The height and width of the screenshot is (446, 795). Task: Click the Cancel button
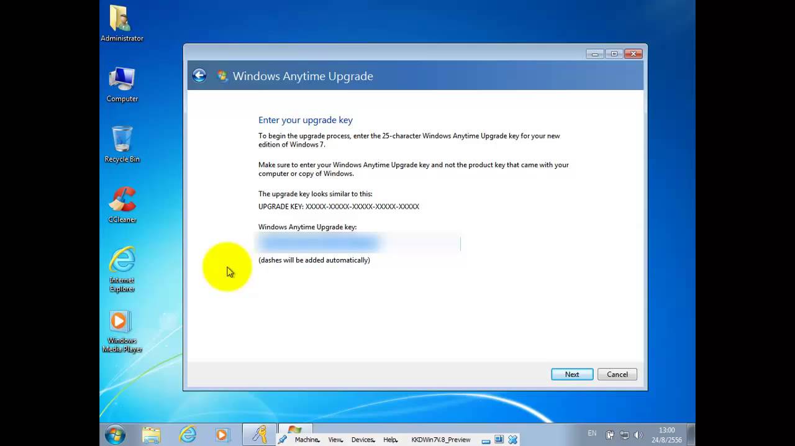coord(617,375)
